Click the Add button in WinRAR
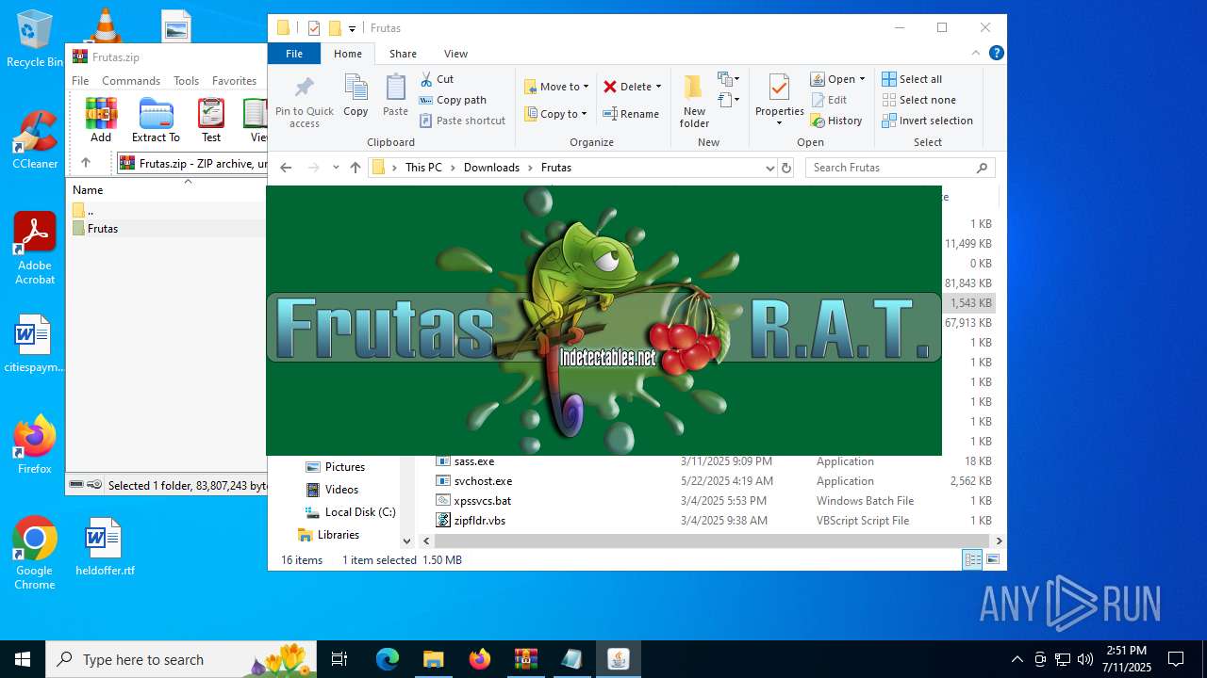This screenshot has height=678, width=1207. click(101, 120)
